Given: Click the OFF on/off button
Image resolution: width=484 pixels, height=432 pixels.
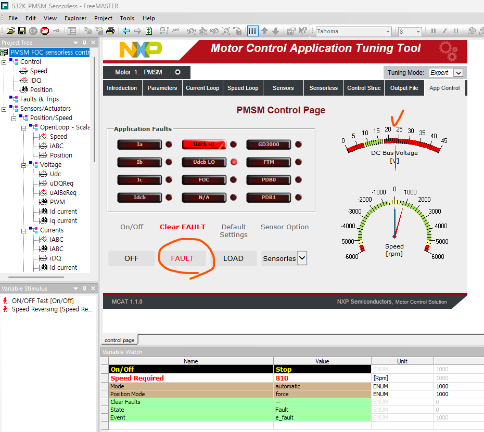Looking at the screenshot, I should pyautogui.click(x=132, y=258).
